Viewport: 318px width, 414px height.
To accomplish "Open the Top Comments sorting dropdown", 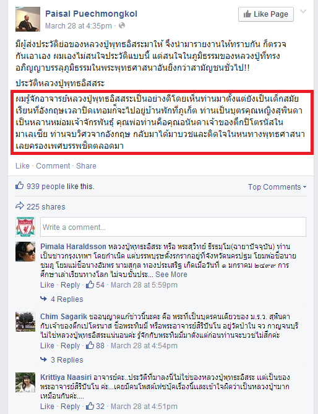I will click(x=277, y=187).
